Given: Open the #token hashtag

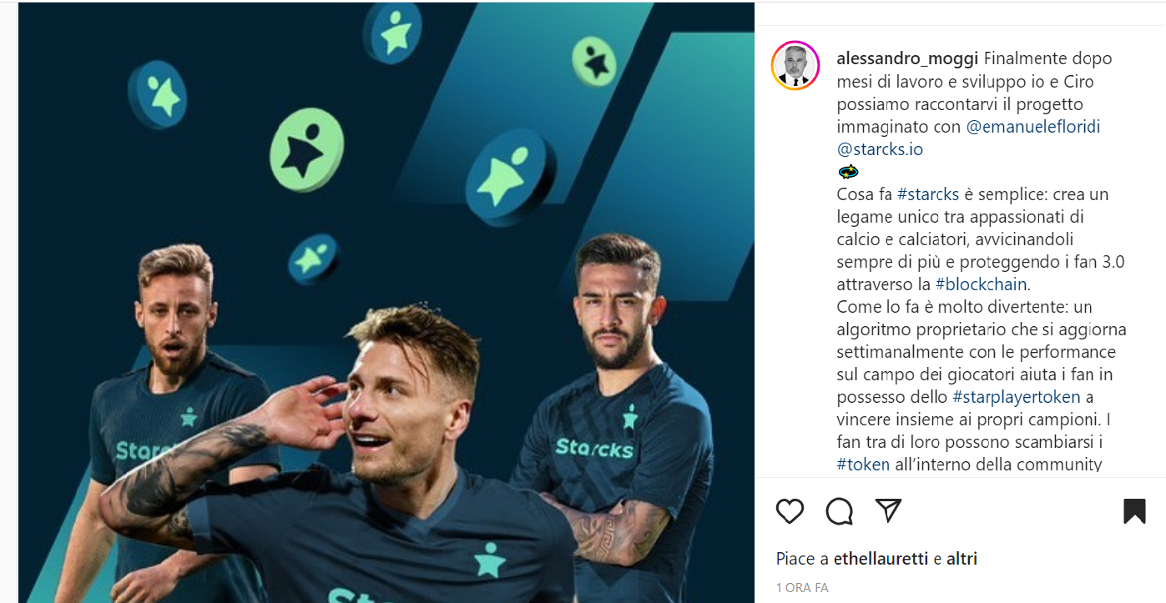Looking at the screenshot, I should tap(864, 465).
